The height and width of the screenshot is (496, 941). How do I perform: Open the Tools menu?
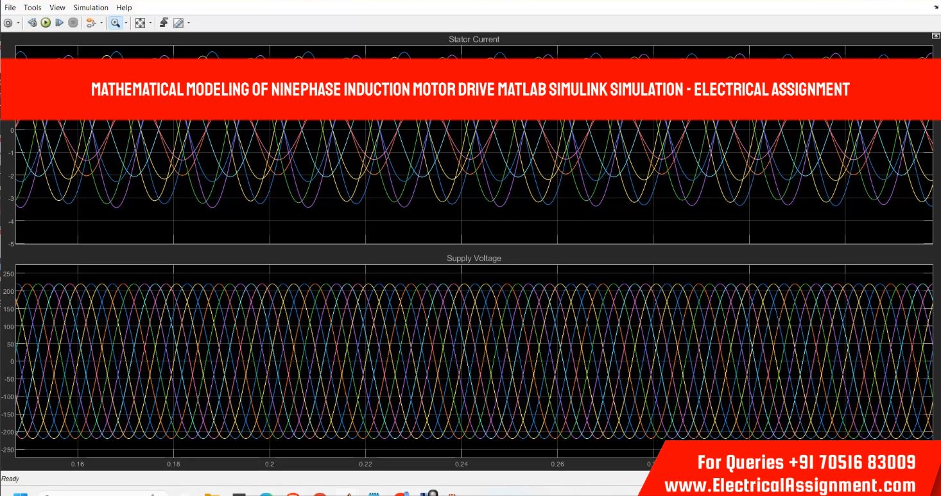point(32,8)
